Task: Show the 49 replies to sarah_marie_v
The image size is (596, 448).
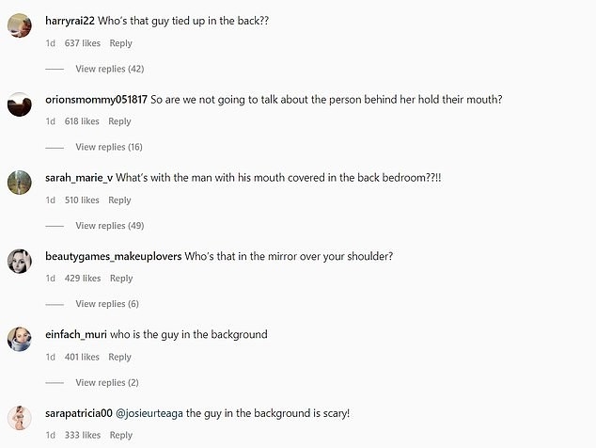Action: [109, 226]
